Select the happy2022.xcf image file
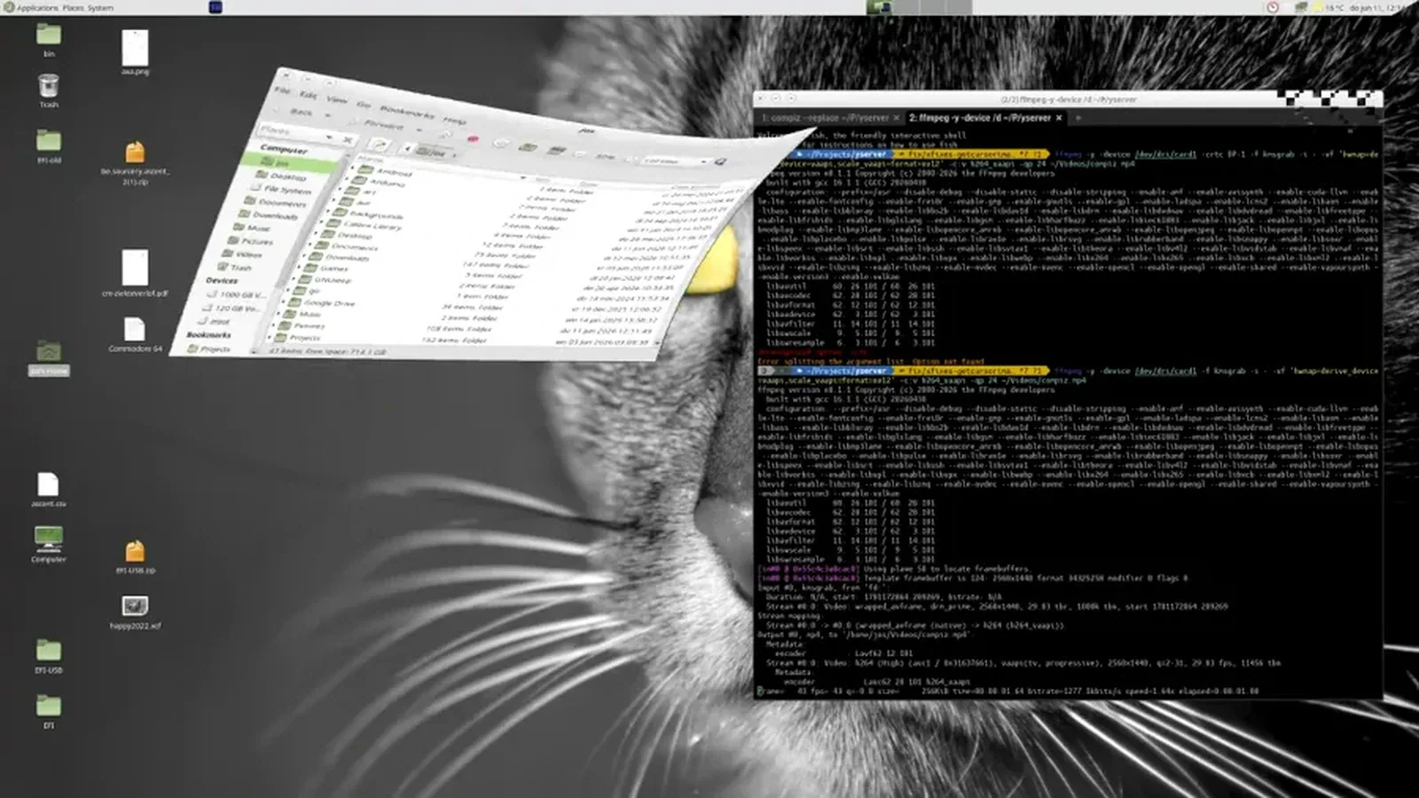The width and height of the screenshot is (1419, 798). 135,612
